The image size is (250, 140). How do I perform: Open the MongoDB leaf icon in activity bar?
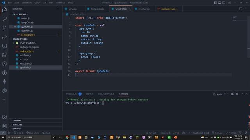(x=4, y=82)
